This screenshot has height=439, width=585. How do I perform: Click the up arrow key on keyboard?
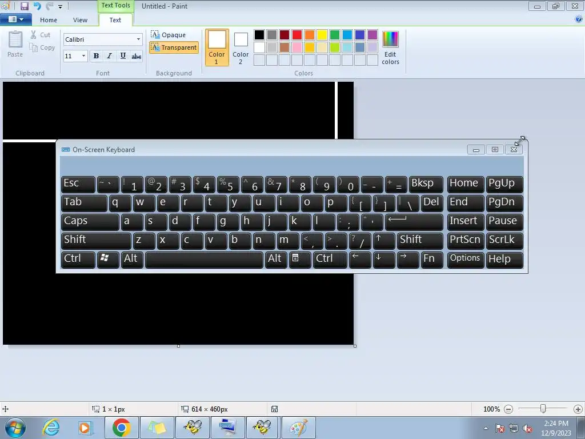click(x=383, y=241)
